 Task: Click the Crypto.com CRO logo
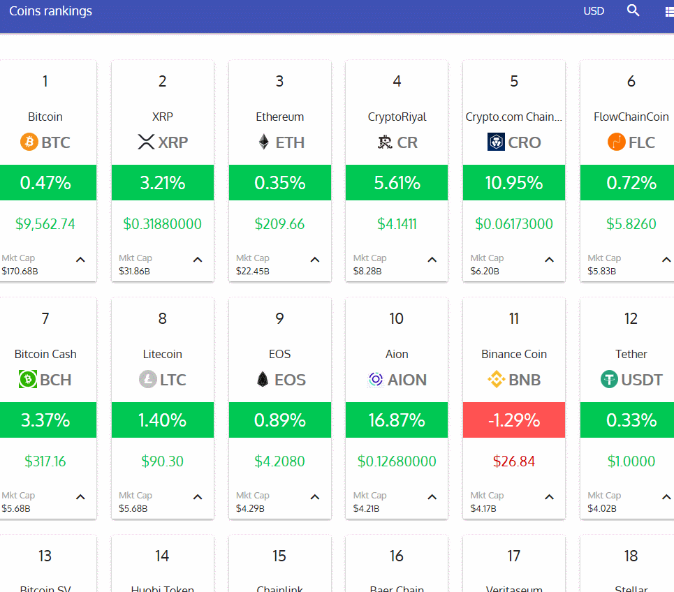click(496, 142)
